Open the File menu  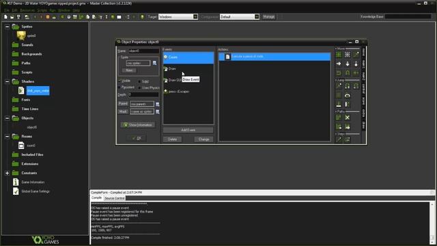coord(6,10)
